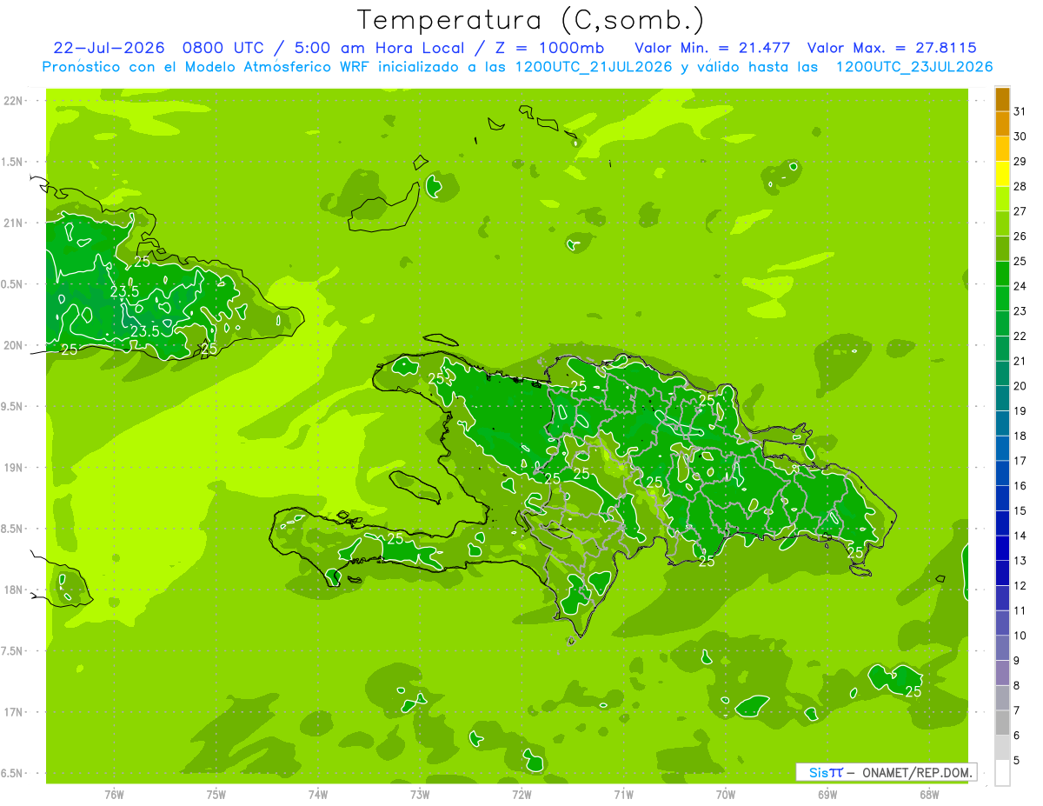1043x806 pixels.
Task: Click the "6.5N" latitude axis label
Action: pyautogui.click(x=12, y=773)
